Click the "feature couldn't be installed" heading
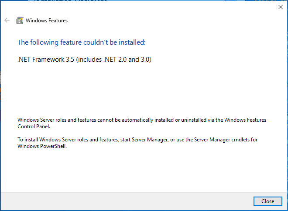Image resolution: width=288 pixels, height=211 pixels. (x=81, y=42)
